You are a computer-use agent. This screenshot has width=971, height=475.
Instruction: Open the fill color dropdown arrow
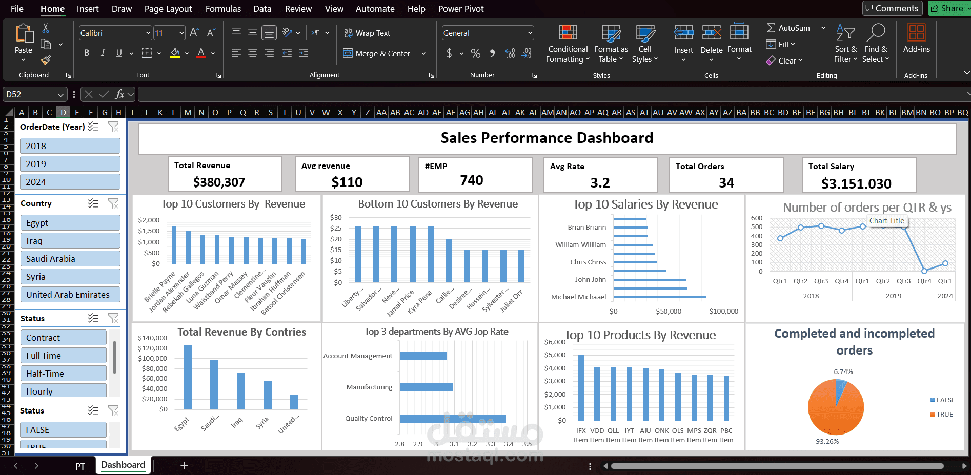click(x=187, y=53)
